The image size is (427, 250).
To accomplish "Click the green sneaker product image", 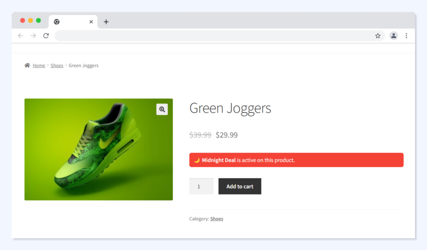I will click(x=98, y=149).
